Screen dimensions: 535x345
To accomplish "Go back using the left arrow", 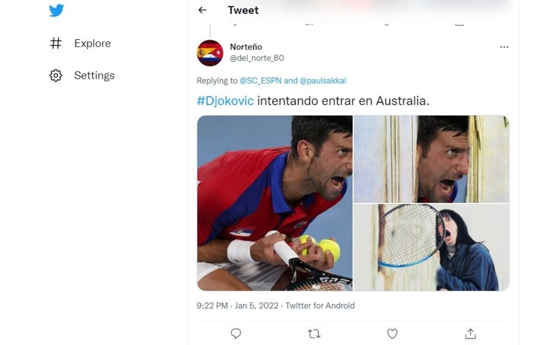I will click(x=203, y=10).
